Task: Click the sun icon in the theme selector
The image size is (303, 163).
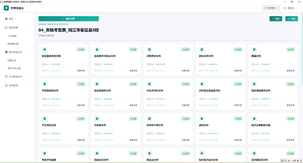Action: click(x=265, y=8)
